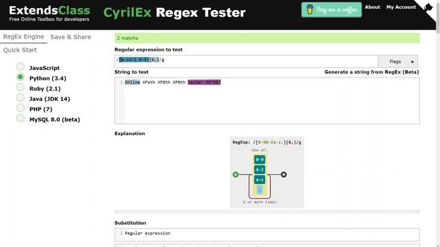Click the GitHub corner icon
The width and height of the screenshot is (440, 247).
coord(428,7)
